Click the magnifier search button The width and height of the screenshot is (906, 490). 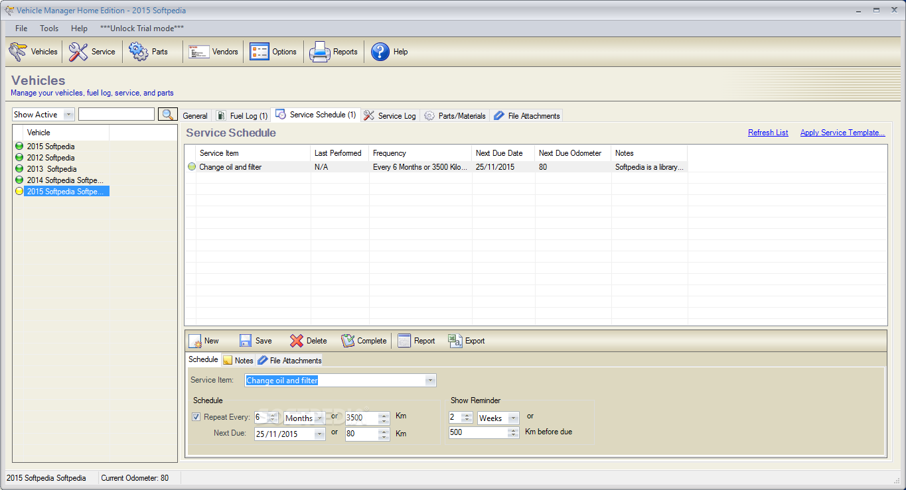[x=168, y=114]
